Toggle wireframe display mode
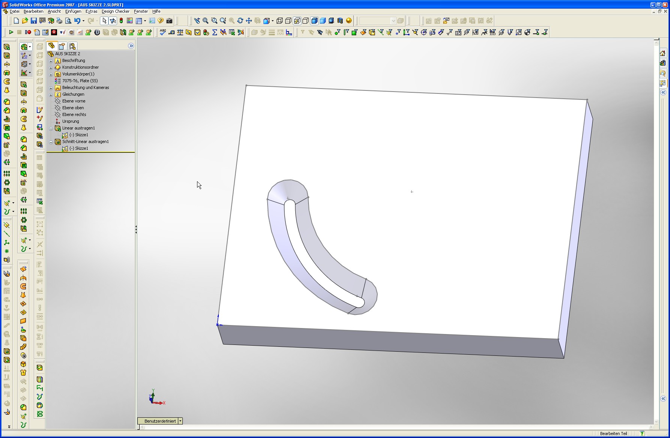The image size is (670, 438). [280, 21]
